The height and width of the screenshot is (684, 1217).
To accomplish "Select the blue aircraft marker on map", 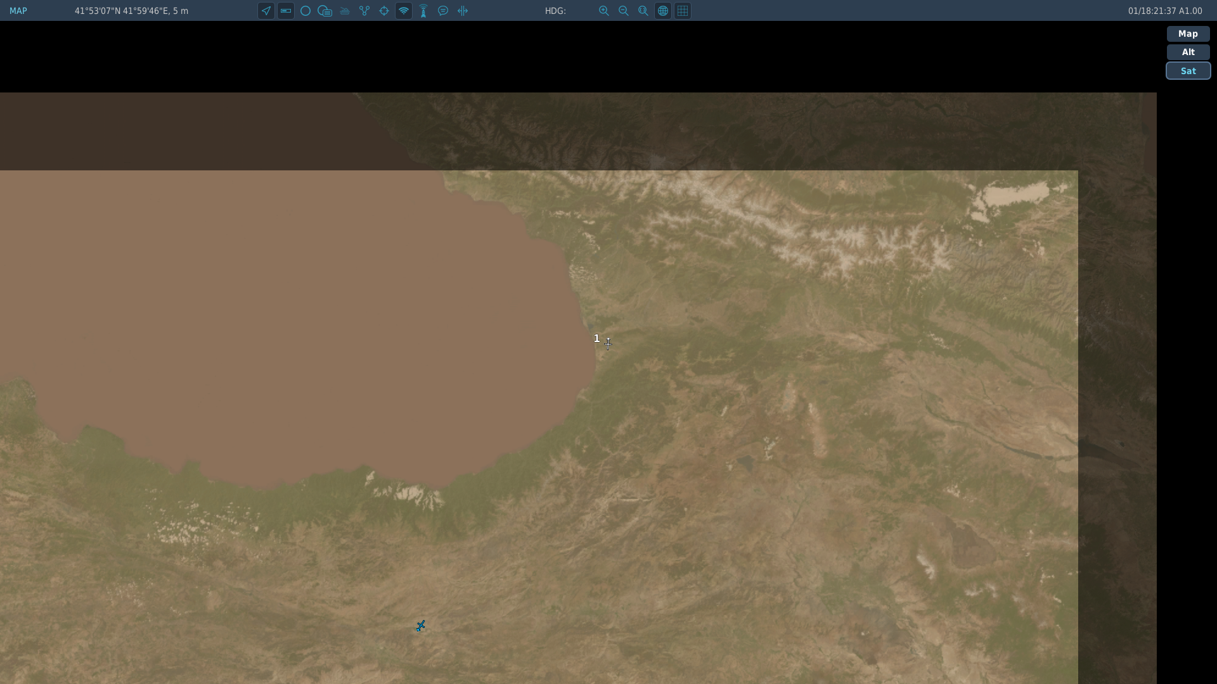I will 420,626.
